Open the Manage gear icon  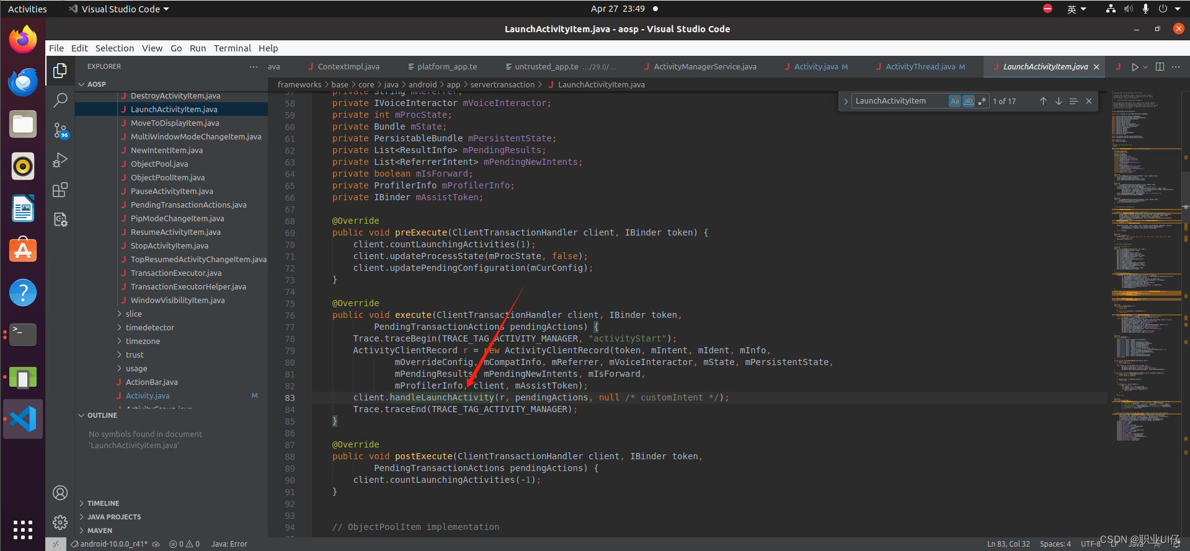(x=60, y=522)
